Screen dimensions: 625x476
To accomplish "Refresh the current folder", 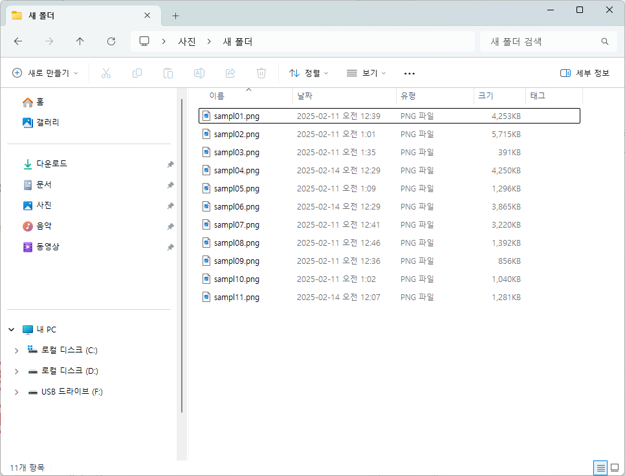I will click(x=111, y=41).
